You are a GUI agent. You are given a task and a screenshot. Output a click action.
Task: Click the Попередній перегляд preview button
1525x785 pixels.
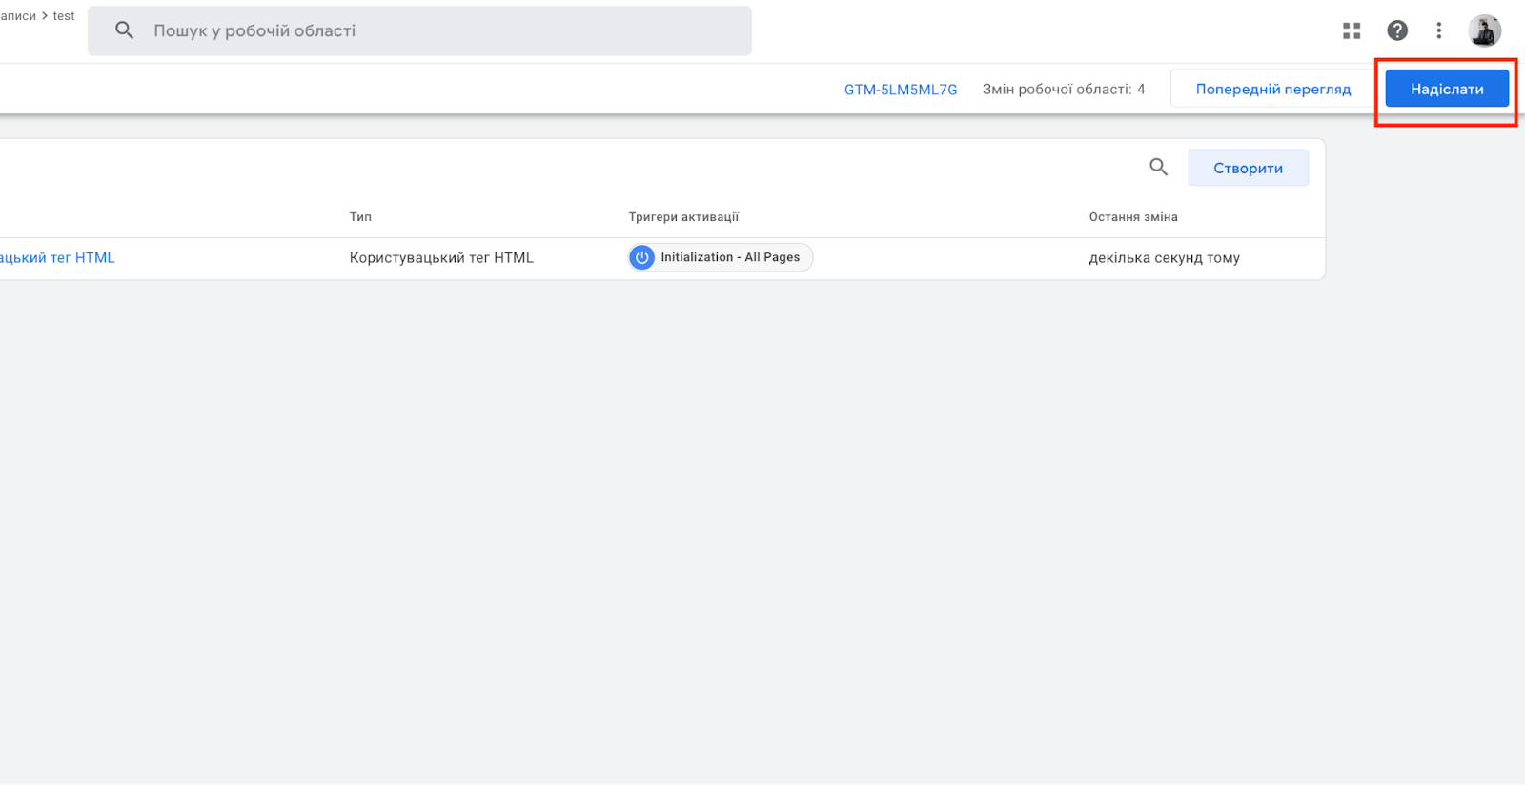(x=1273, y=89)
